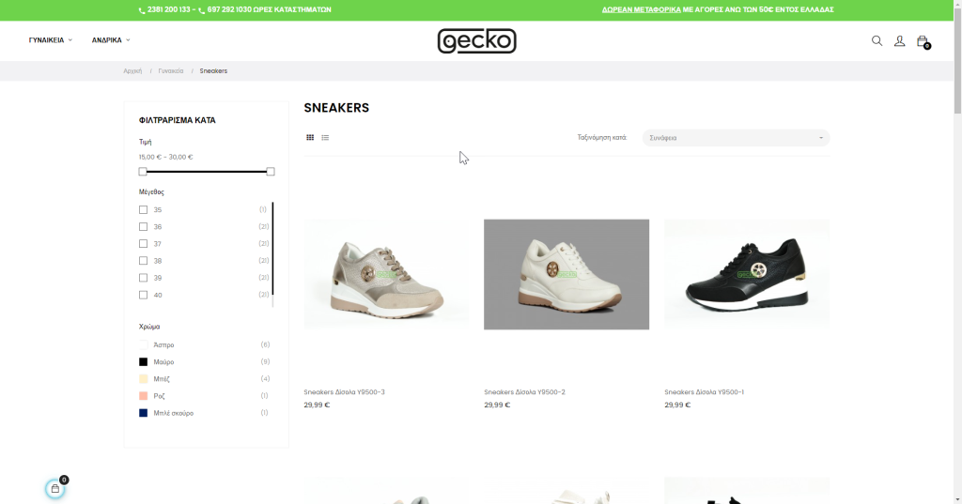
Task: Check the size 36 filter checkbox
Action: tap(143, 227)
